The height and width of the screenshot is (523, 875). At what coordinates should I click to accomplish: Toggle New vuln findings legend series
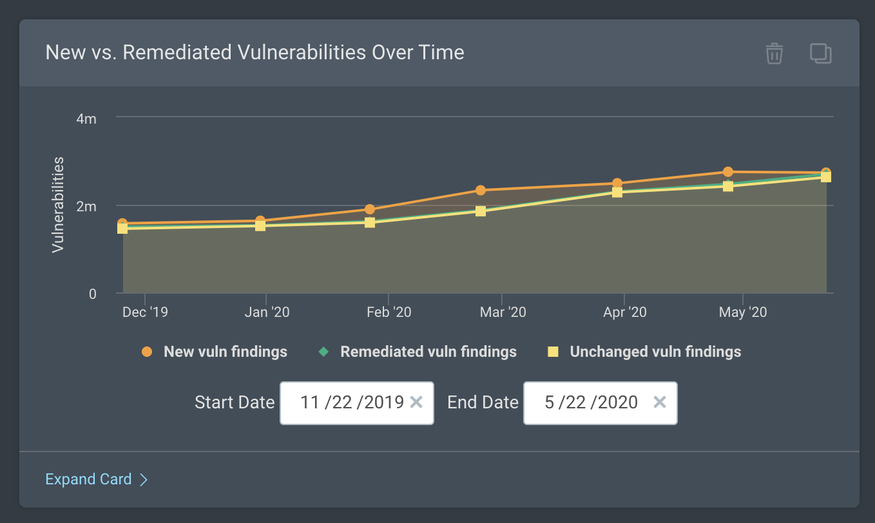pos(225,352)
